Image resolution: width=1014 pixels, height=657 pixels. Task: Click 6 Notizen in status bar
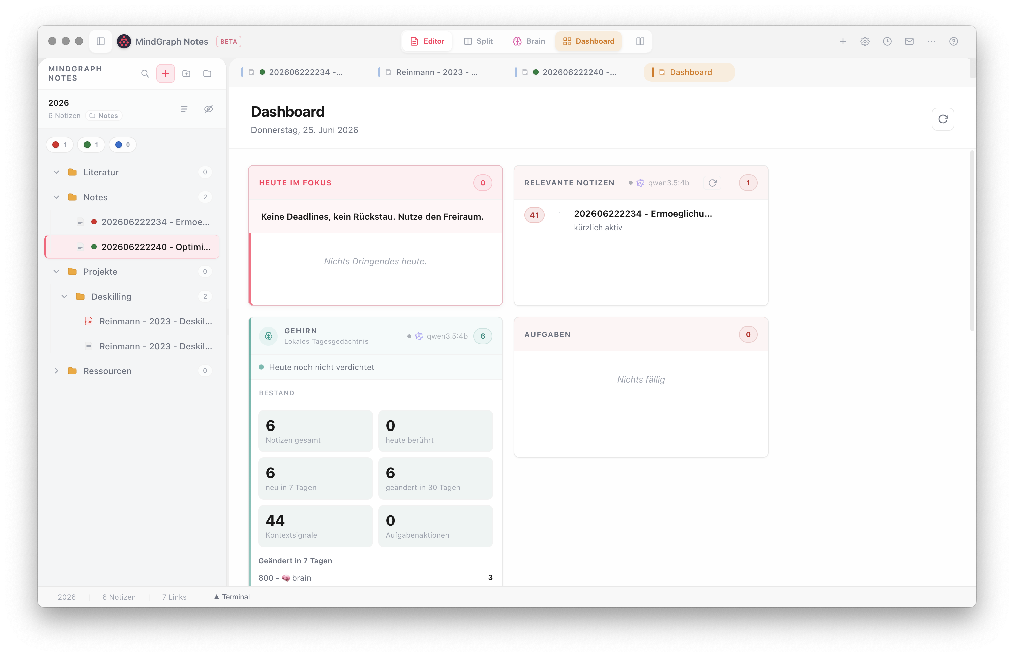(x=119, y=597)
